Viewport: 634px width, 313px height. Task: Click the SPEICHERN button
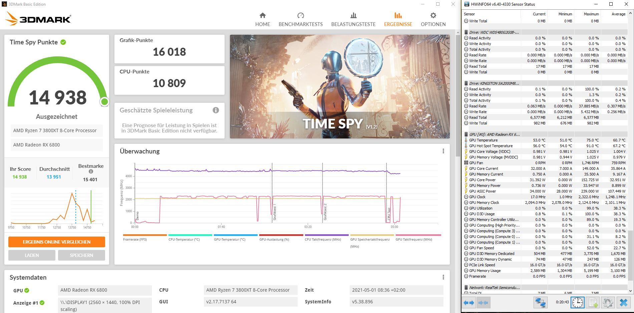tap(81, 255)
